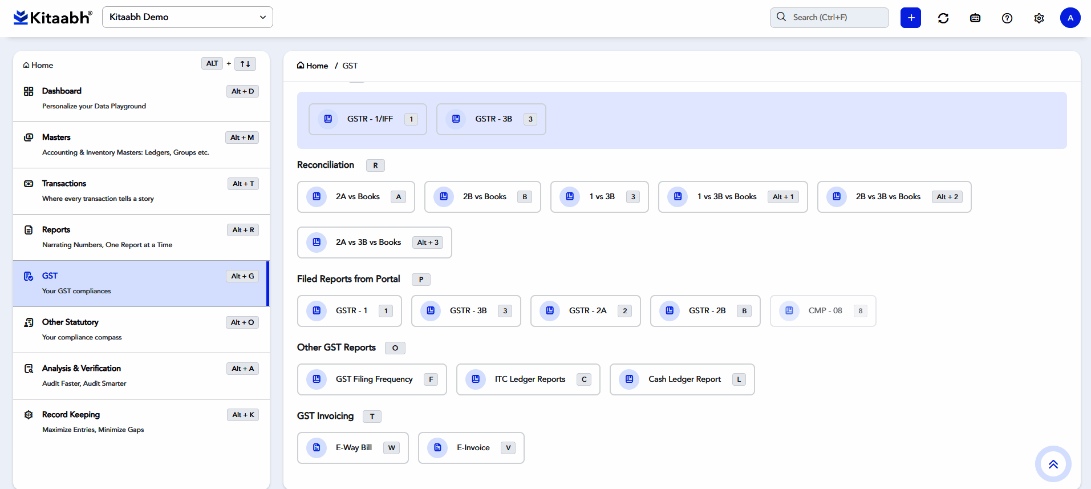This screenshot has height=489, width=1091.
Task: Click the Kitaabh logo
Action: pos(52,18)
